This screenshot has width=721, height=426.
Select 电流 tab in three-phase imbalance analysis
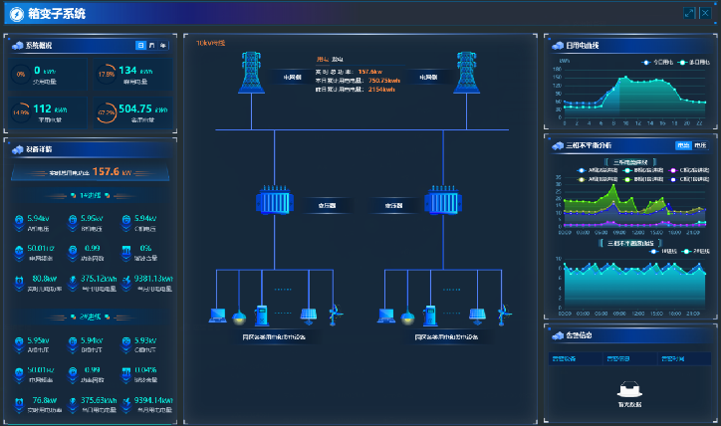pyautogui.click(x=684, y=145)
